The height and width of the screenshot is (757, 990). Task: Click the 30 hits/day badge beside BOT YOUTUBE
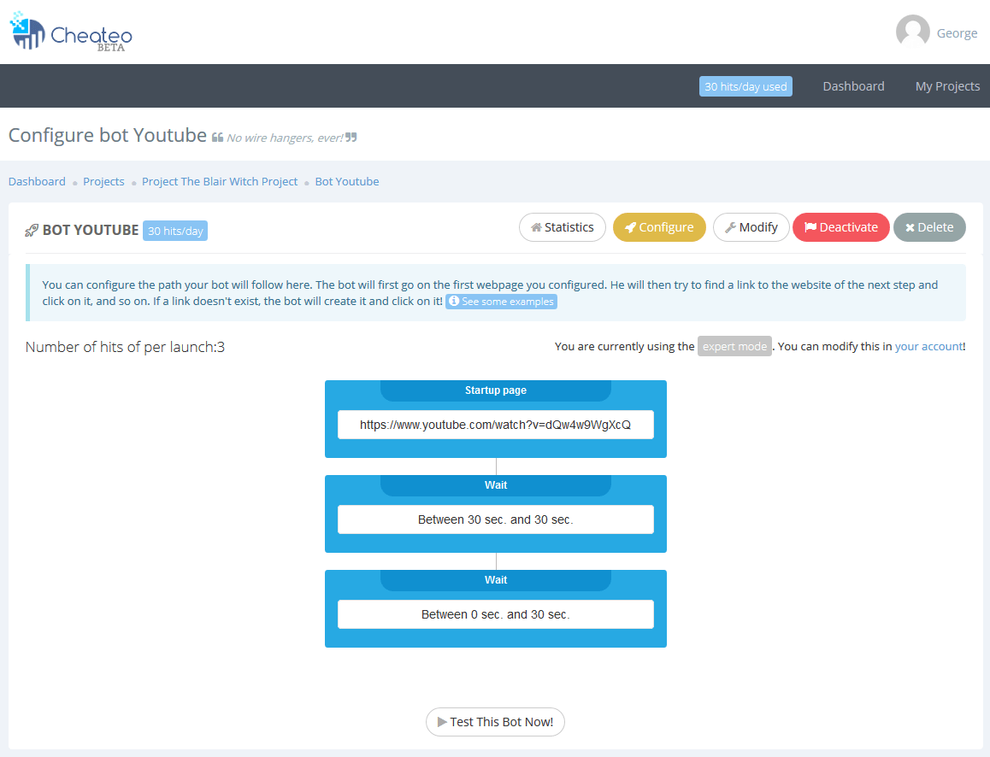(175, 231)
